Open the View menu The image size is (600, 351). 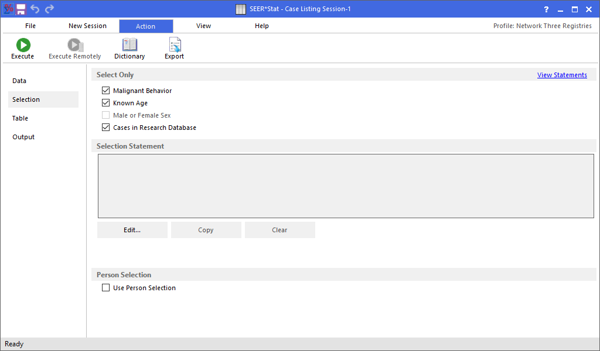tap(203, 26)
